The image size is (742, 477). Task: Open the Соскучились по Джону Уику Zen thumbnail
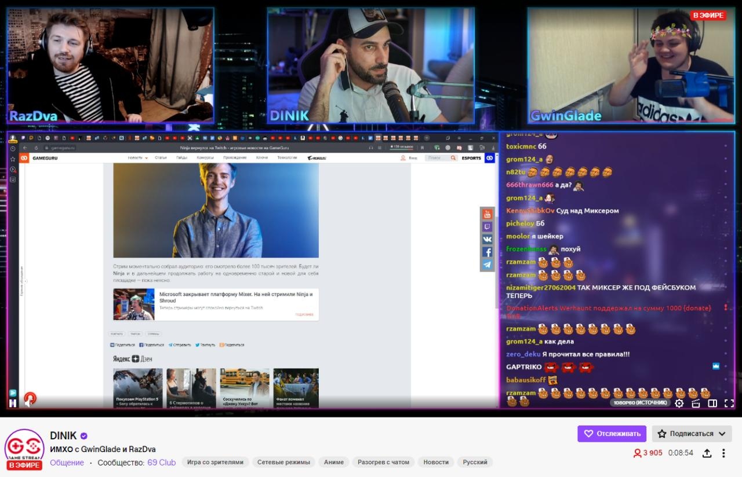tap(245, 388)
